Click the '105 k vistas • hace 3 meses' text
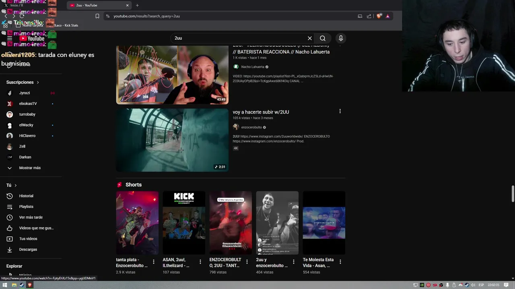 click(x=253, y=118)
